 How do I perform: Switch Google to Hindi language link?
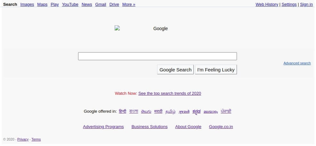click(123, 111)
